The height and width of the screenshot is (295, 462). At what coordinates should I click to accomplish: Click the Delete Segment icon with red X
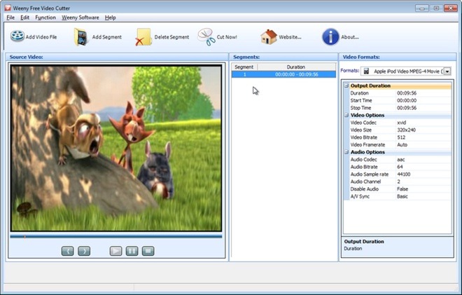tap(143, 37)
